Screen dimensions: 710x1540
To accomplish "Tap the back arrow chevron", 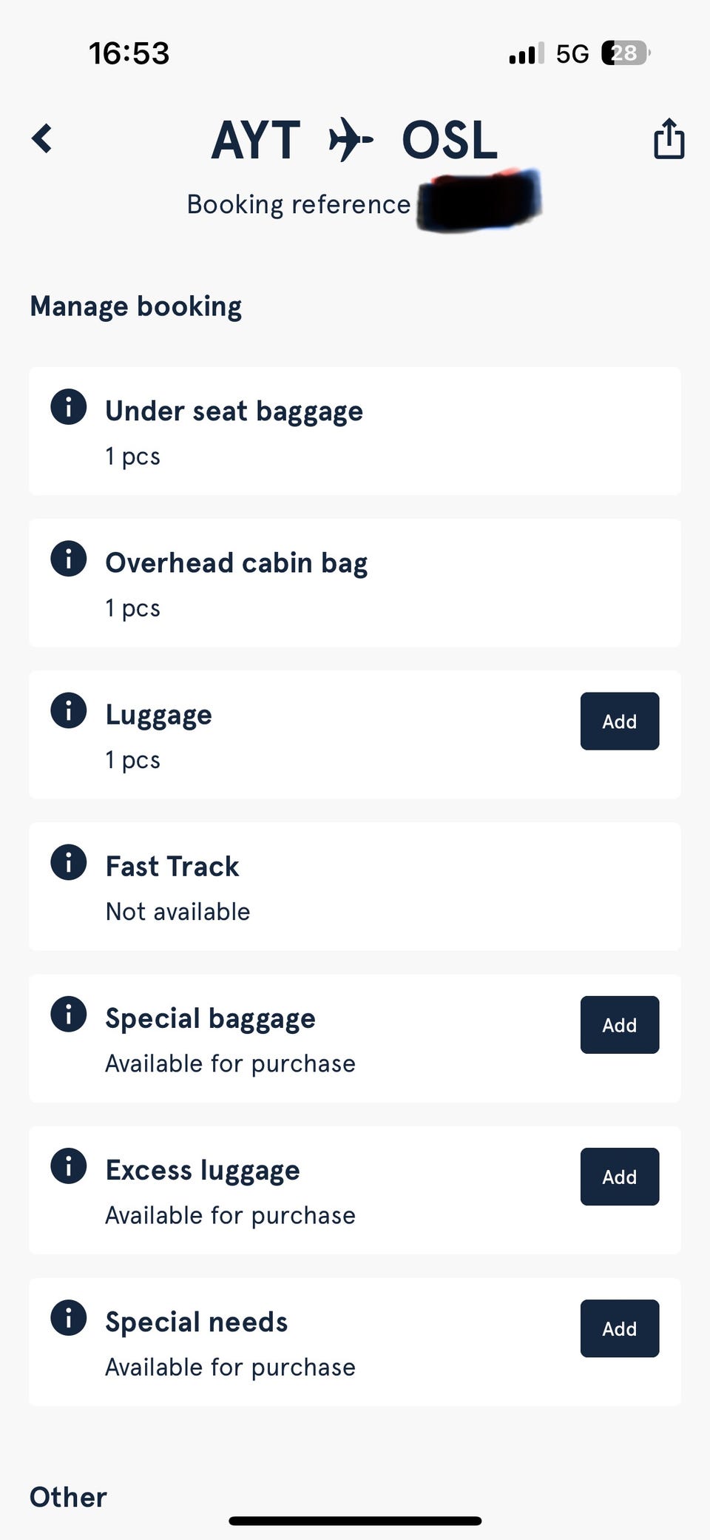I will point(42,138).
